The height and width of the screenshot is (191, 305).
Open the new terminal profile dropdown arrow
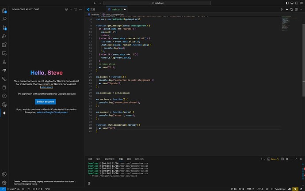coord(264,159)
